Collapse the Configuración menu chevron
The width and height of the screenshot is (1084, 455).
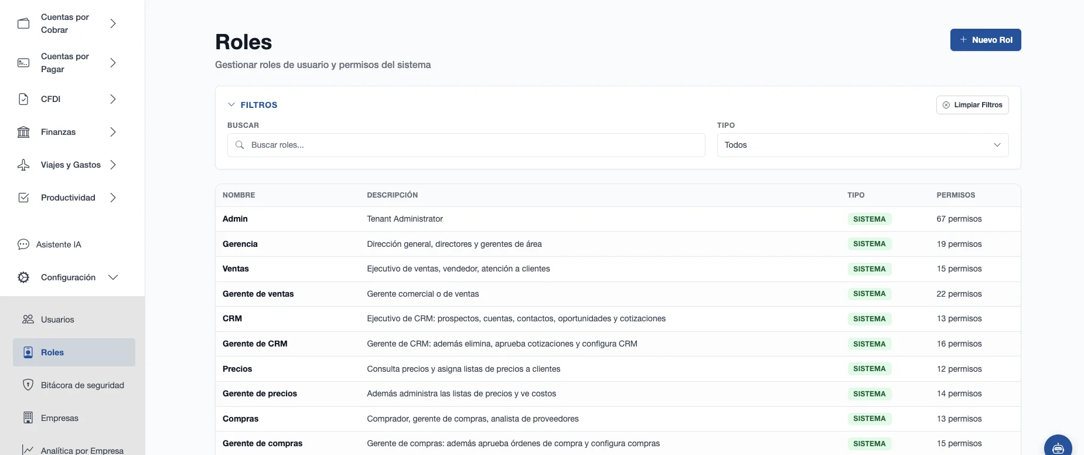(113, 277)
